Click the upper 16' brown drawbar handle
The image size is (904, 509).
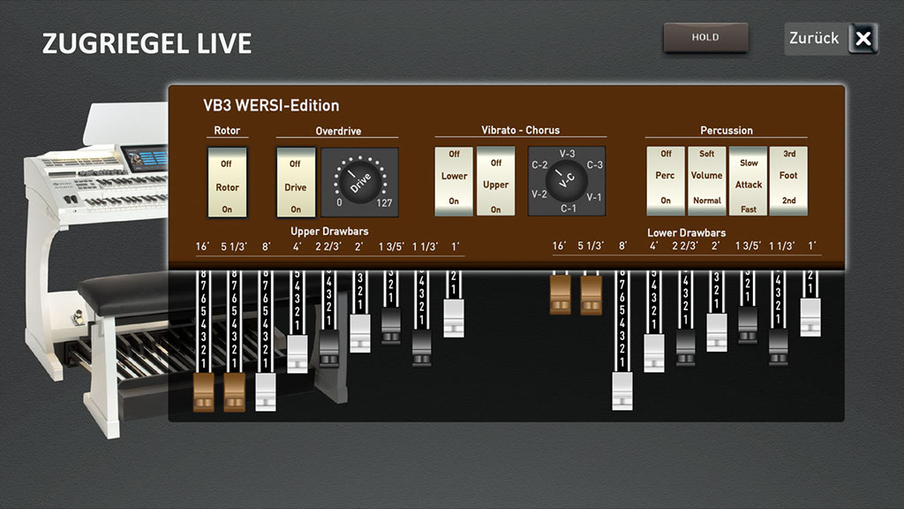pyautogui.click(x=203, y=392)
